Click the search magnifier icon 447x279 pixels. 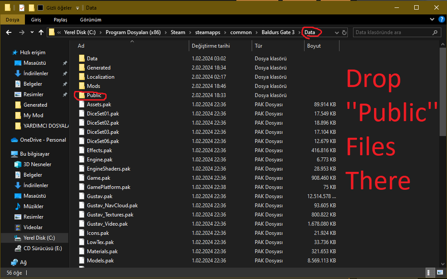point(435,32)
